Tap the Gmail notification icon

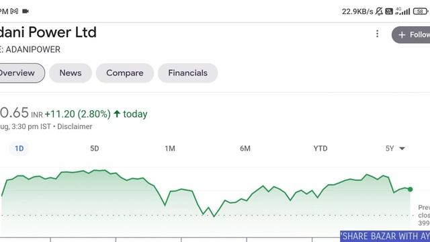[x=14, y=11]
